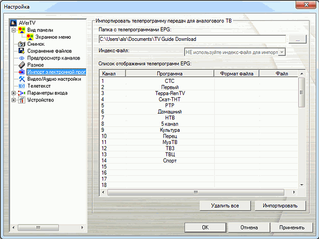Click EPG list scroll-left arrow
This screenshot has width=319, height=239.
point(103,192)
